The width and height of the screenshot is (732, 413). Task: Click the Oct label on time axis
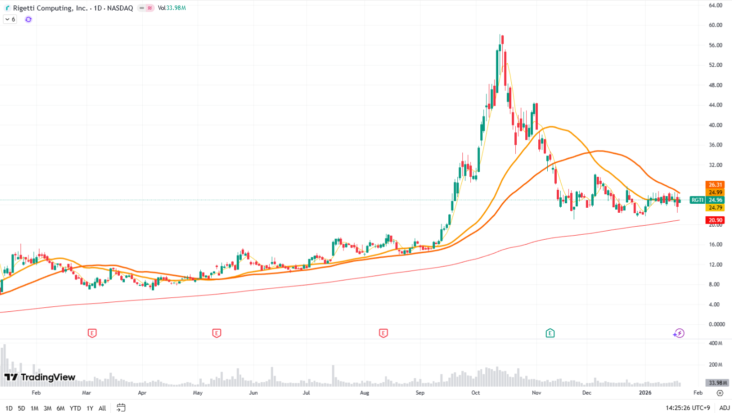pos(475,393)
